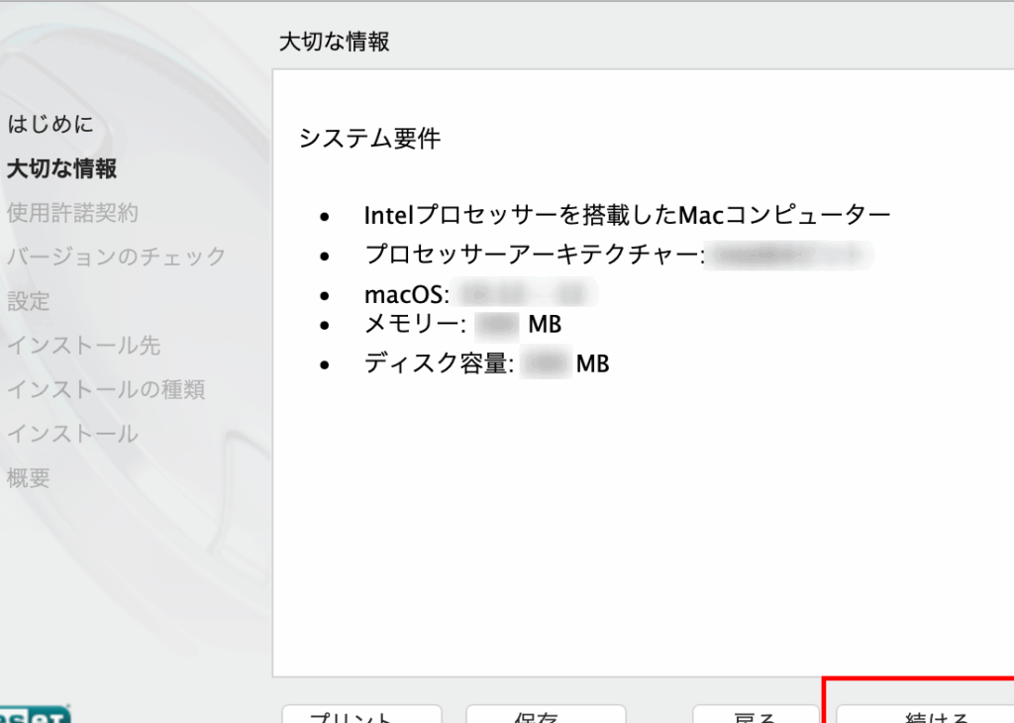Image resolution: width=1014 pixels, height=723 pixels.
Task: Go to 使用許諾契約 step in sidebar
Action: (x=72, y=213)
